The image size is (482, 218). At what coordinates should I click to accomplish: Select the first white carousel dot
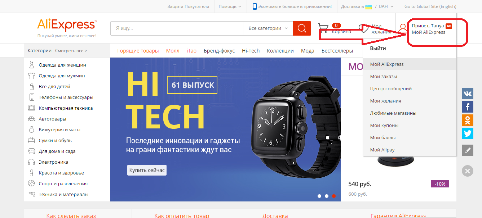click(x=319, y=196)
